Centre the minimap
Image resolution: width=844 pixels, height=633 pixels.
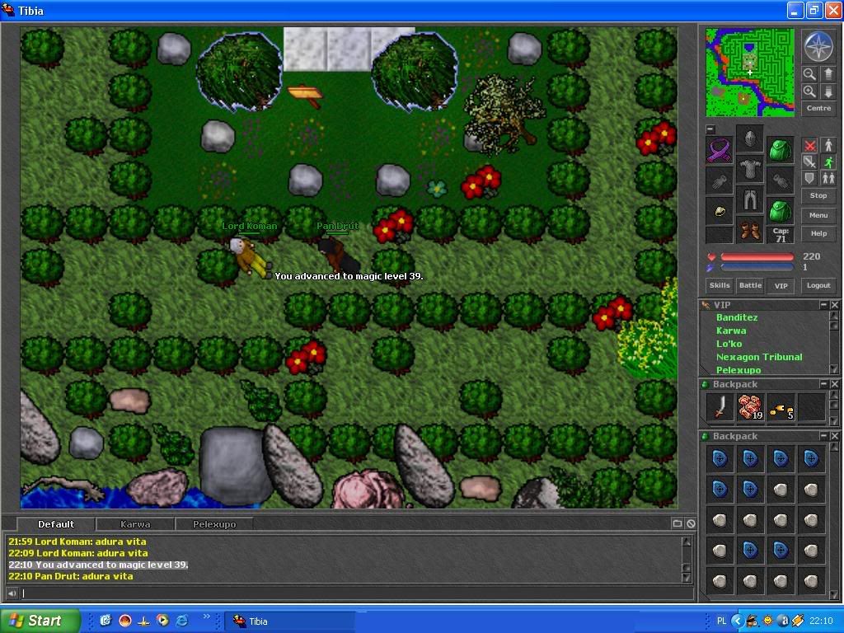tap(818, 108)
